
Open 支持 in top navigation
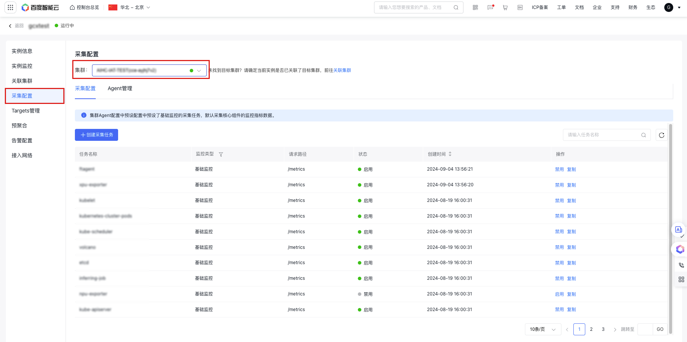click(615, 7)
